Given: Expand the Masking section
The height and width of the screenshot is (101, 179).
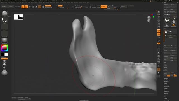Looking at the screenshot, I should click(x=166, y=93).
